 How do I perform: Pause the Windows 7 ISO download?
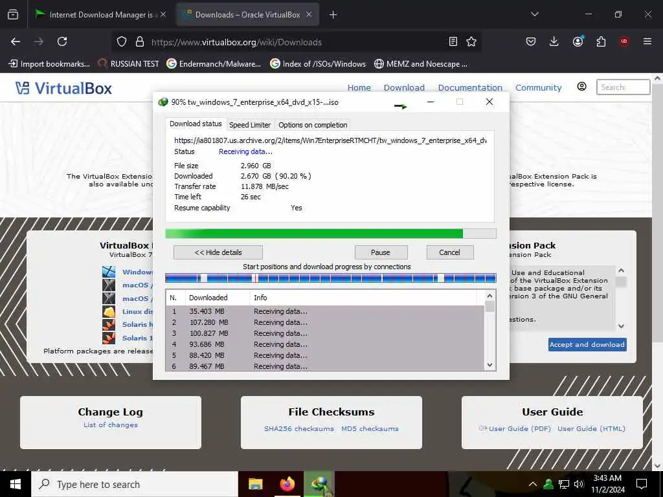[381, 252]
